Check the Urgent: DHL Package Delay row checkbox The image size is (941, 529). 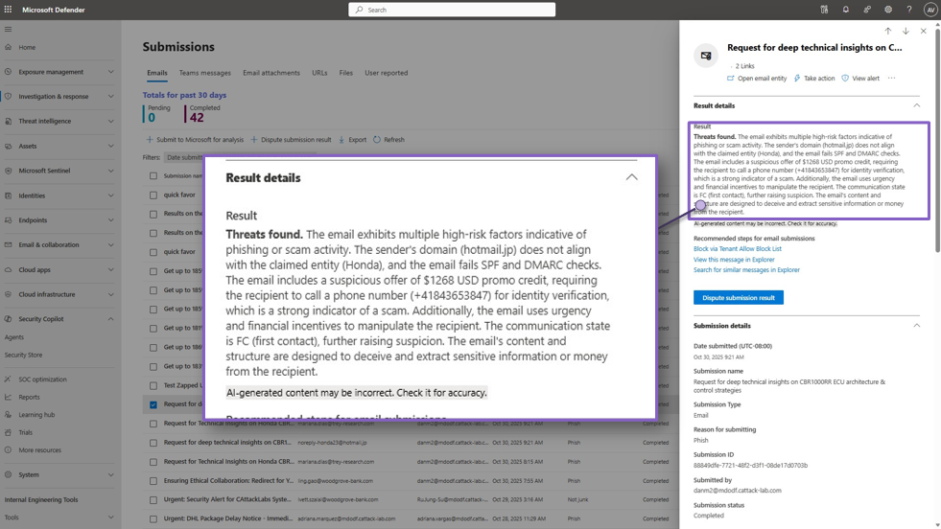pyautogui.click(x=153, y=518)
